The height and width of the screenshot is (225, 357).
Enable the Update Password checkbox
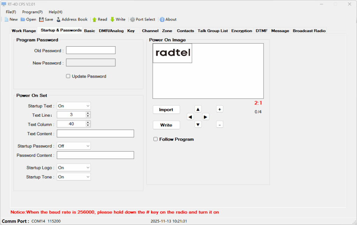coord(68,76)
